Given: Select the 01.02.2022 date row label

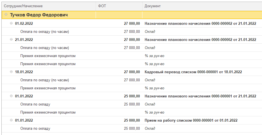Looking at the screenshot, I should [24, 24].
